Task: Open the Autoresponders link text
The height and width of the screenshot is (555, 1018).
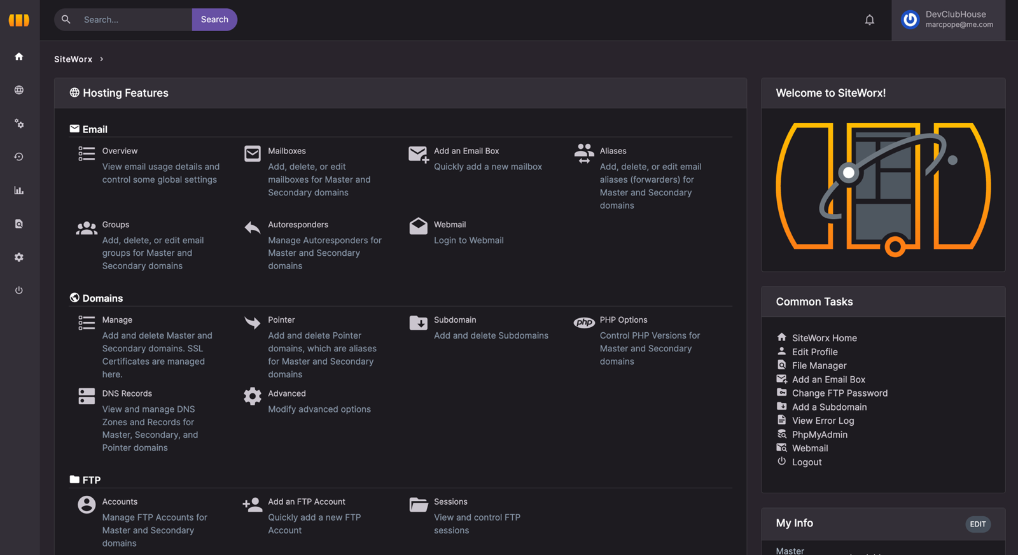Action: click(298, 225)
